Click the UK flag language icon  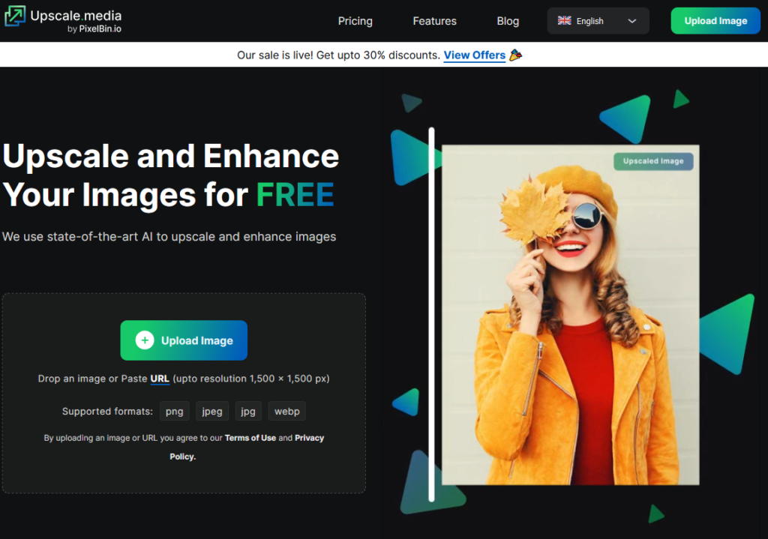(565, 21)
